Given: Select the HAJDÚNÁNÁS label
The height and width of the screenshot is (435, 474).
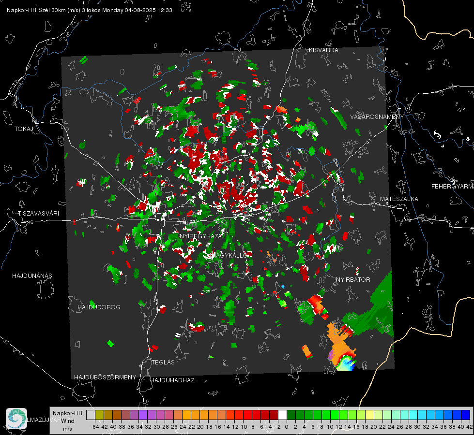Looking at the screenshot, I should (x=32, y=276).
